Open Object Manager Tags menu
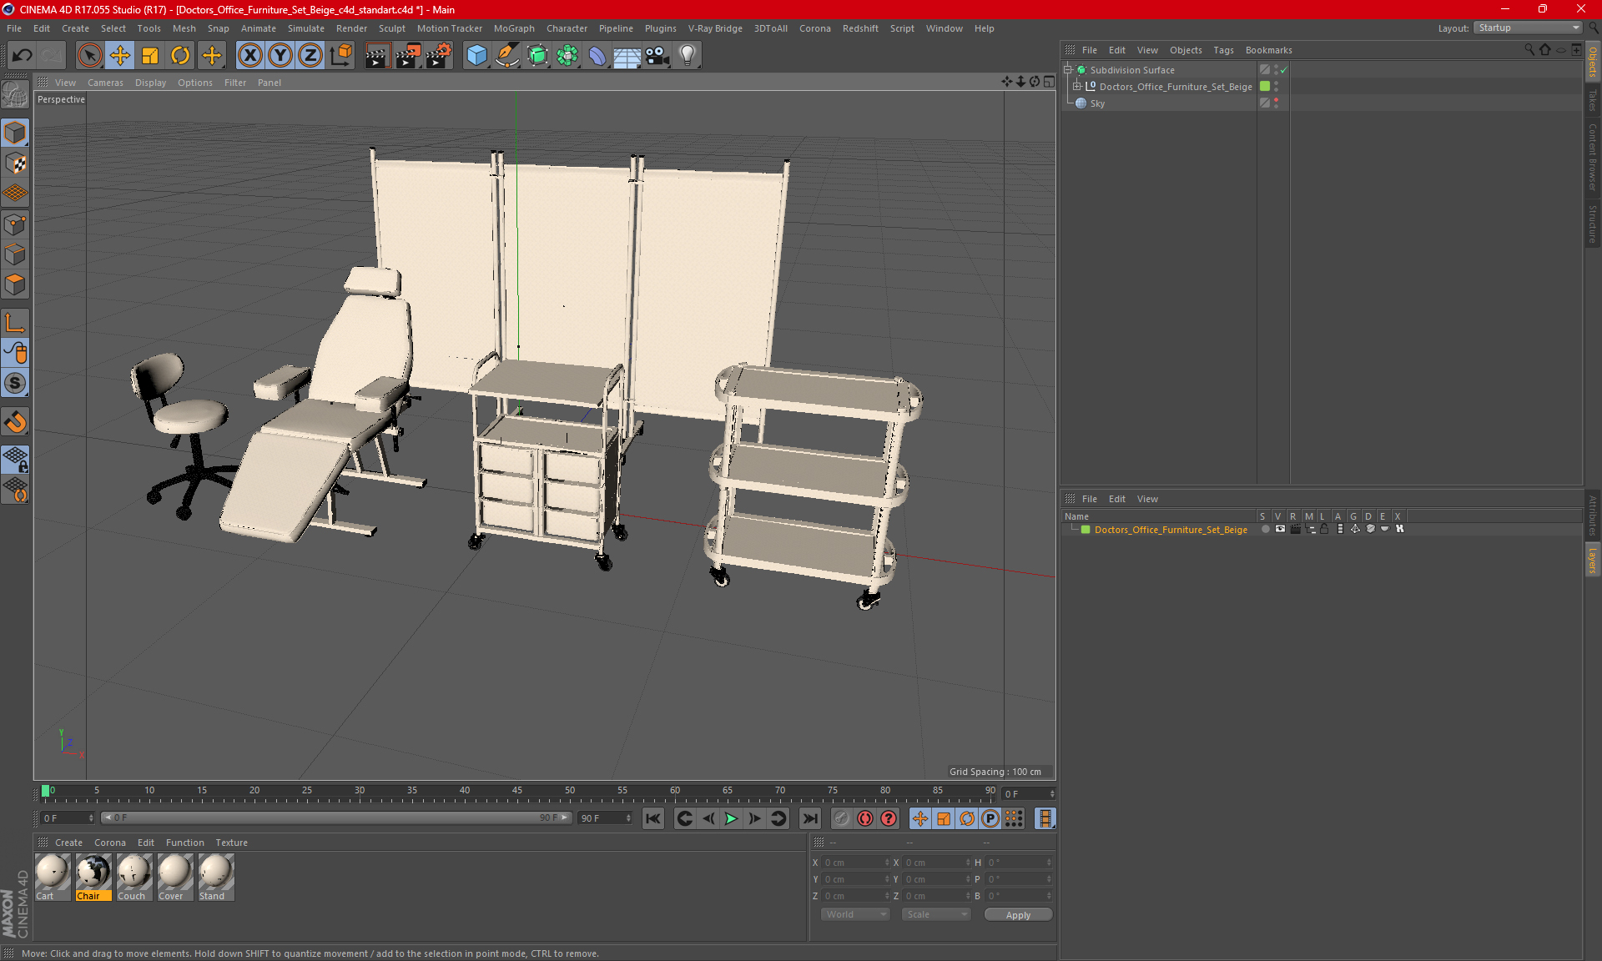Image resolution: width=1602 pixels, height=961 pixels. click(1223, 50)
